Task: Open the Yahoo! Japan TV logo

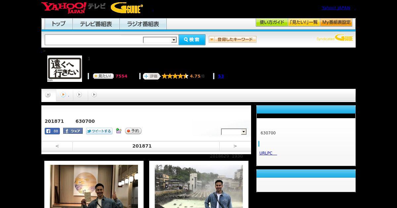Action: click(73, 8)
